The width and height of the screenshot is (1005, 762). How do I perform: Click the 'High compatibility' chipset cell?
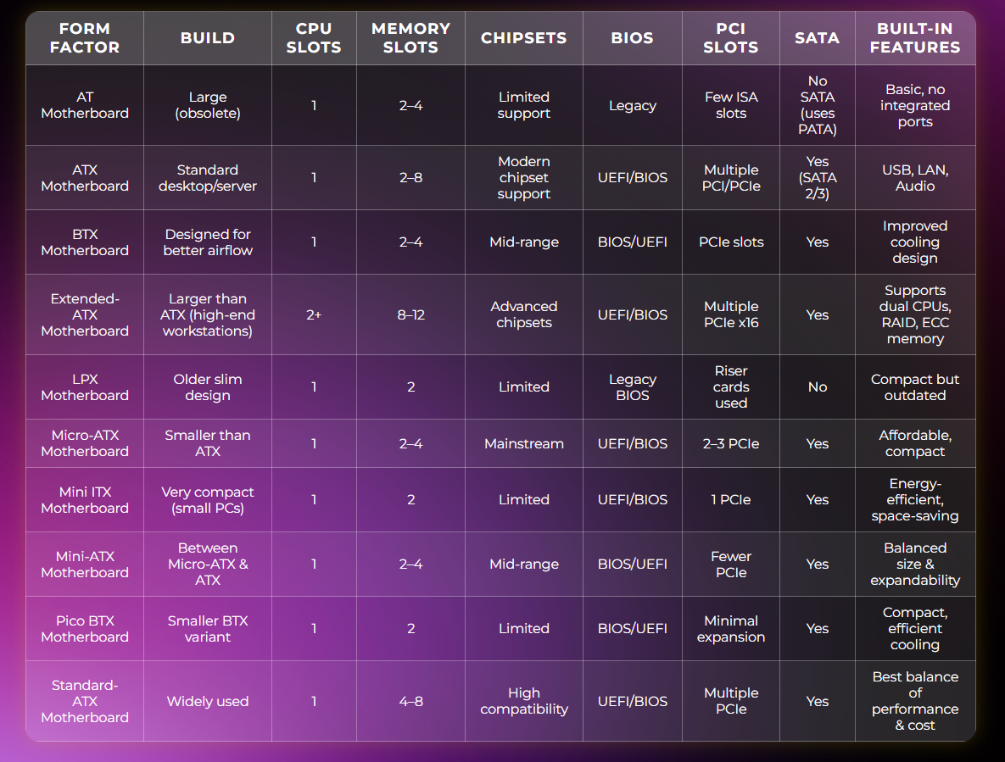pos(523,701)
